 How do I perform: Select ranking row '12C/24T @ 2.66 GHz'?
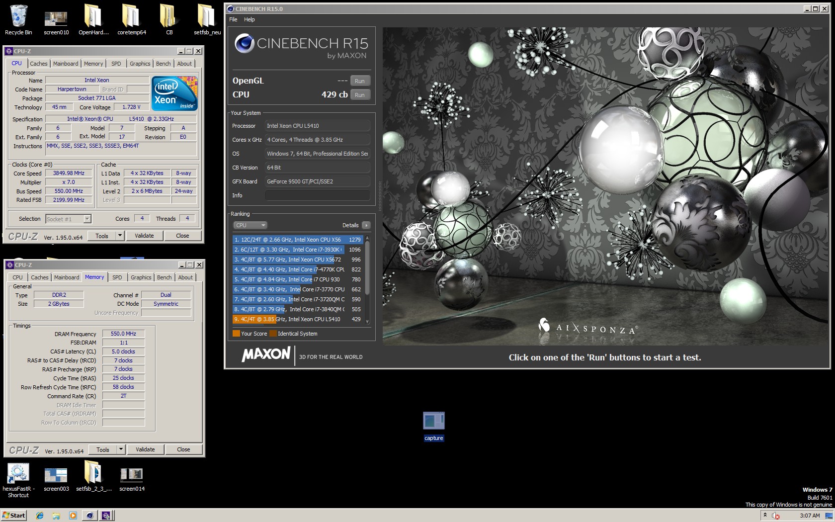point(297,240)
